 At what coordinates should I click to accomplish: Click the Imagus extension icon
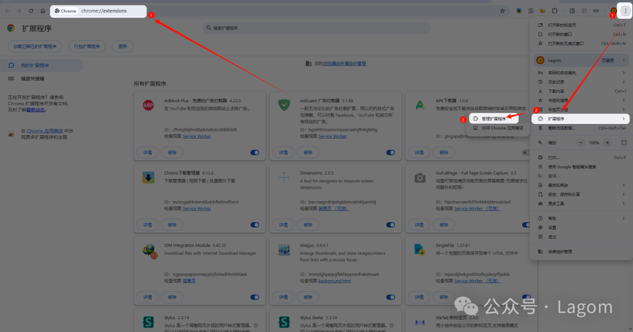click(x=284, y=250)
